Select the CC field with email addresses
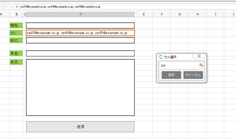The height and width of the screenshot is (139, 236). pyautogui.click(x=80, y=33)
